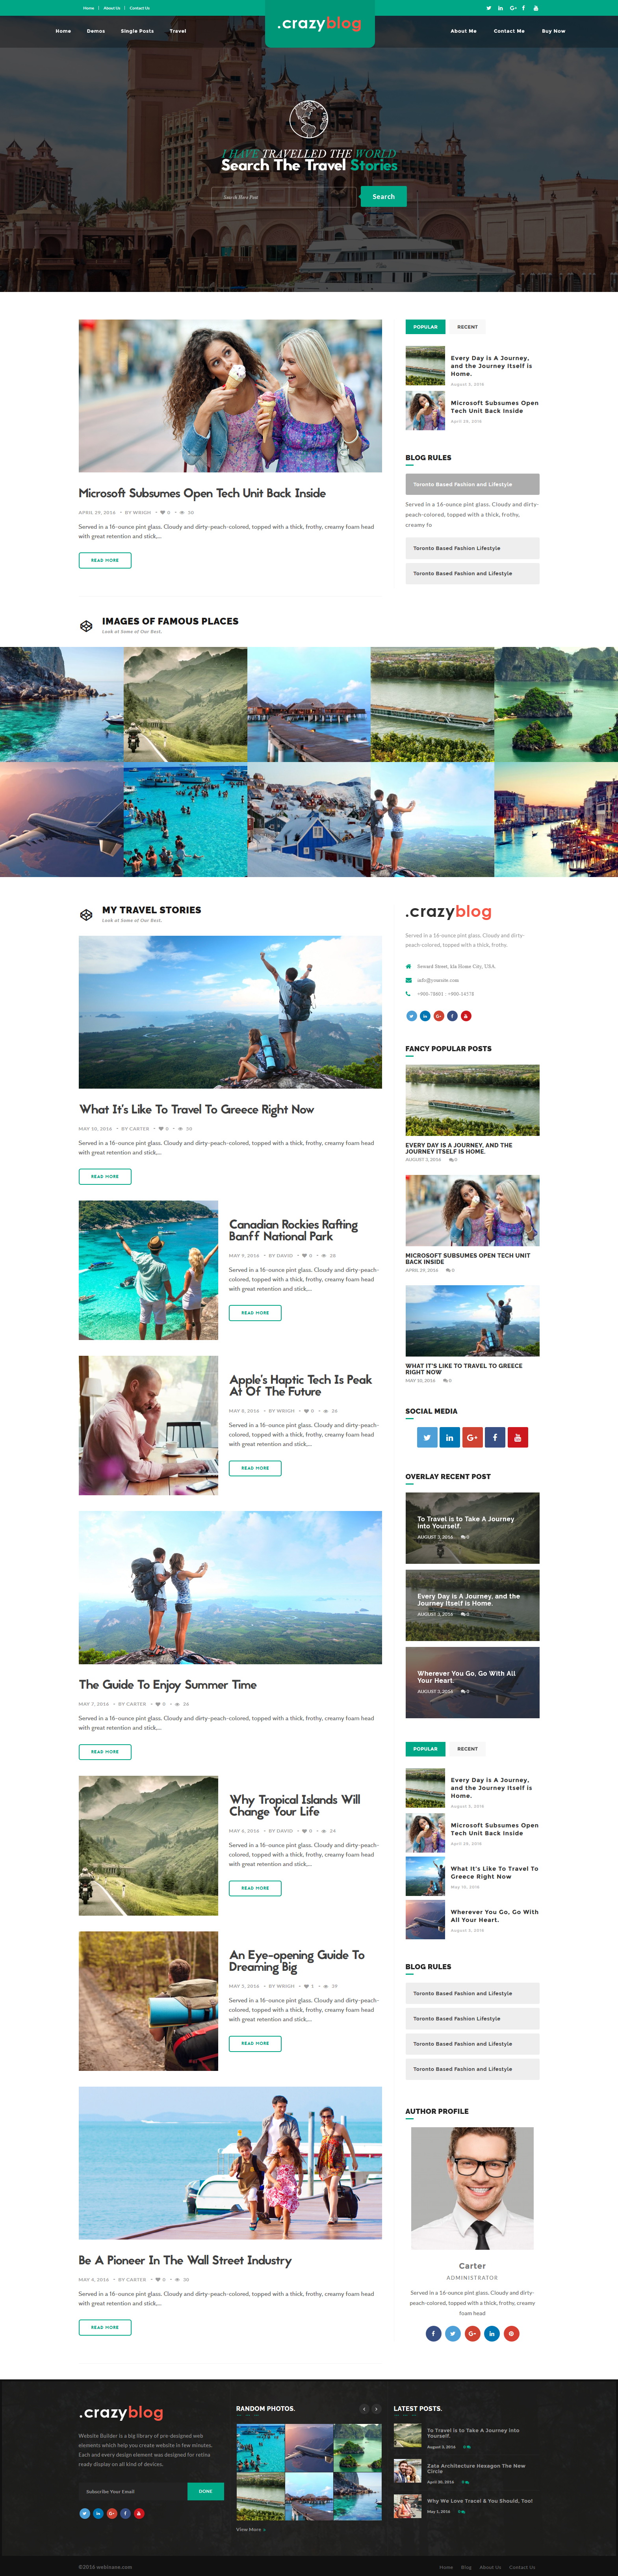Click the Google Plus square in Social Media section

[x=472, y=1437]
